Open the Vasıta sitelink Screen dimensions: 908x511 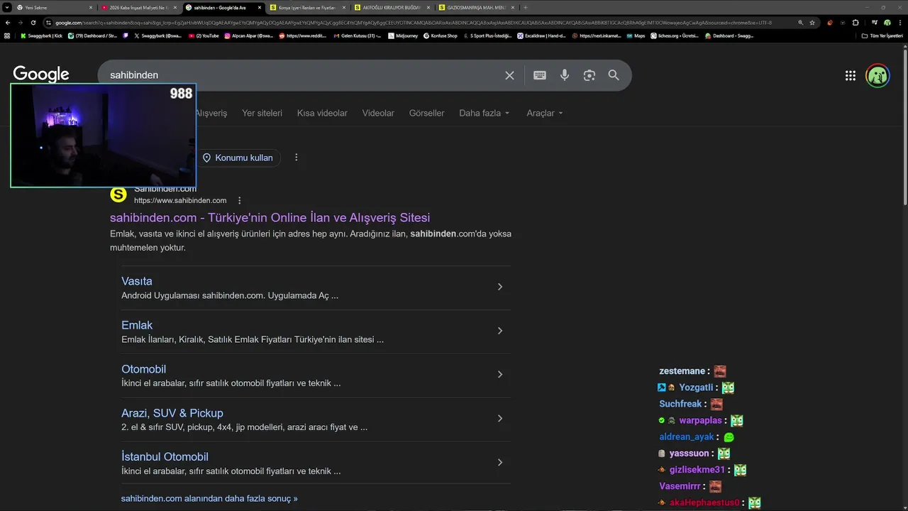137,281
